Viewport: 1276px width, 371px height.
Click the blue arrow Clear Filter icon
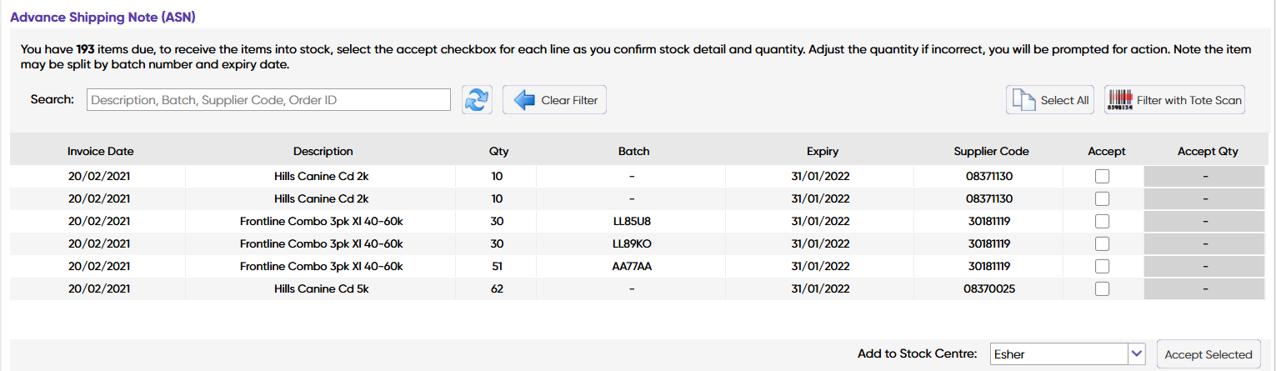point(525,100)
